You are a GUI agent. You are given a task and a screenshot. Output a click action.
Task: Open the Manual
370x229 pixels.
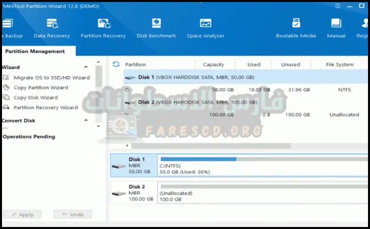click(x=336, y=28)
